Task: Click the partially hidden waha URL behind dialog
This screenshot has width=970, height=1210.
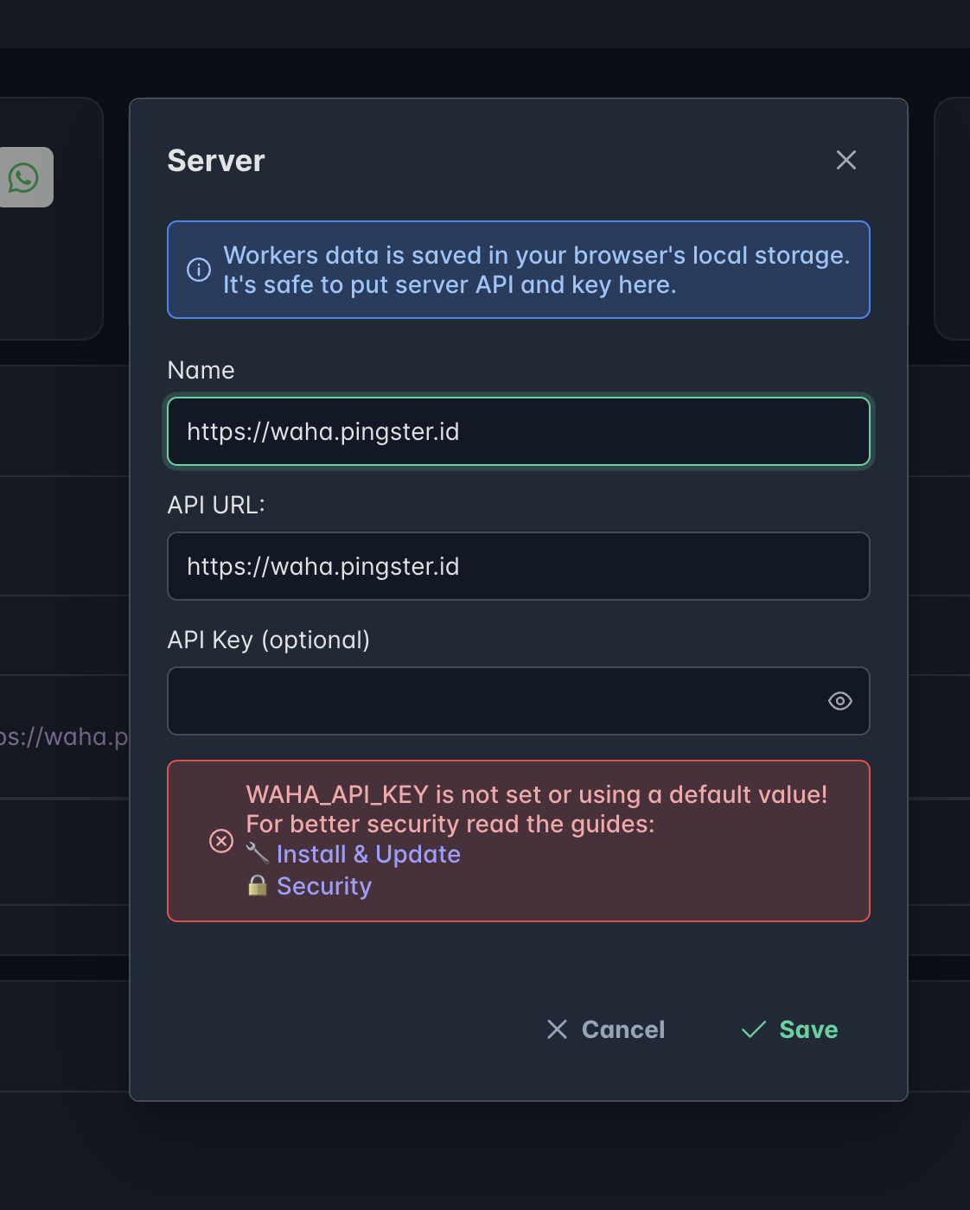Action: (x=64, y=736)
